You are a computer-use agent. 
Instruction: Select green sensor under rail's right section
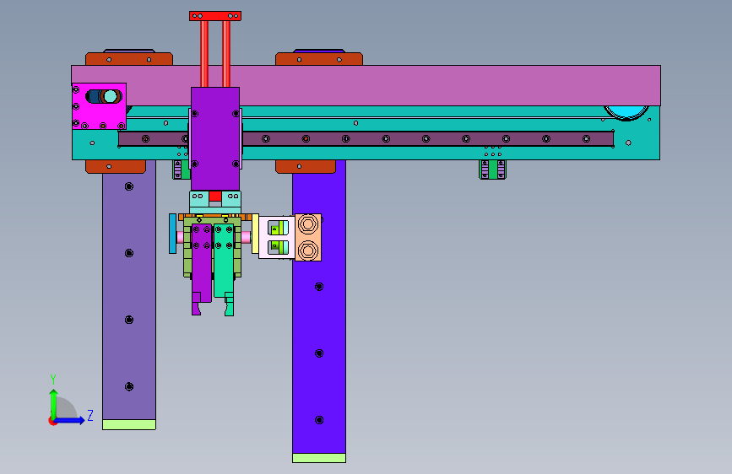[x=492, y=170]
